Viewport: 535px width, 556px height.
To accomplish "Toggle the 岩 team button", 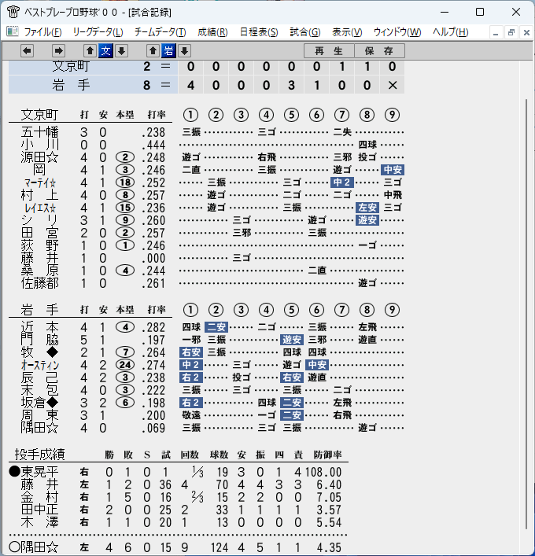I will coord(168,51).
